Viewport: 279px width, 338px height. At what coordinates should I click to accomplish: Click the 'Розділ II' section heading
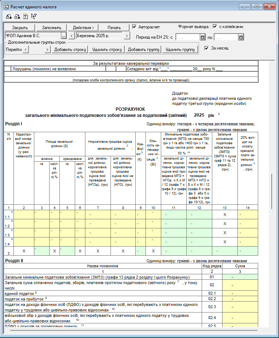click(14, 261)
